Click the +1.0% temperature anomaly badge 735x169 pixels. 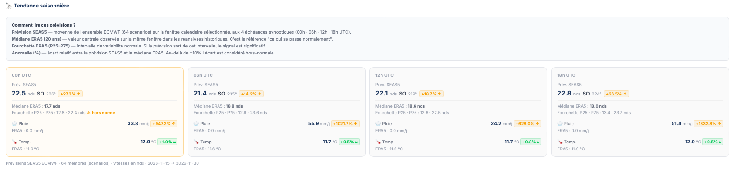pyautogui.click(x=168, y=142)
